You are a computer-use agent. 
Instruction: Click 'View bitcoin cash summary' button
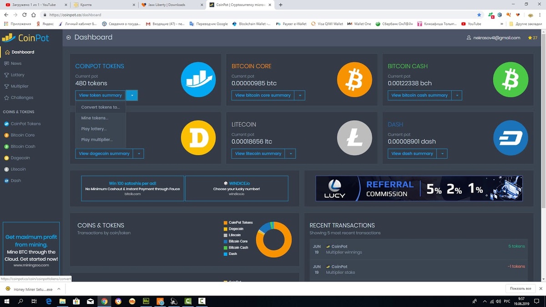[x=420, y=95]
